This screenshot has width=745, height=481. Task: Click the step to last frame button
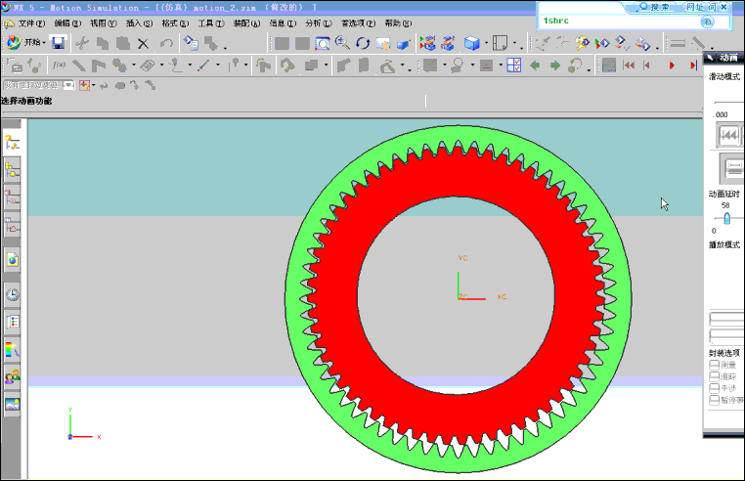click(694, 66)
